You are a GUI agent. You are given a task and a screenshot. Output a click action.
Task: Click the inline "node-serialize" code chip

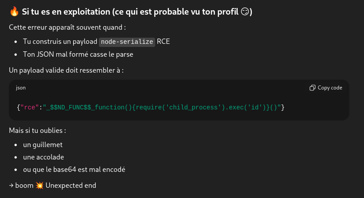coord(127,42)
